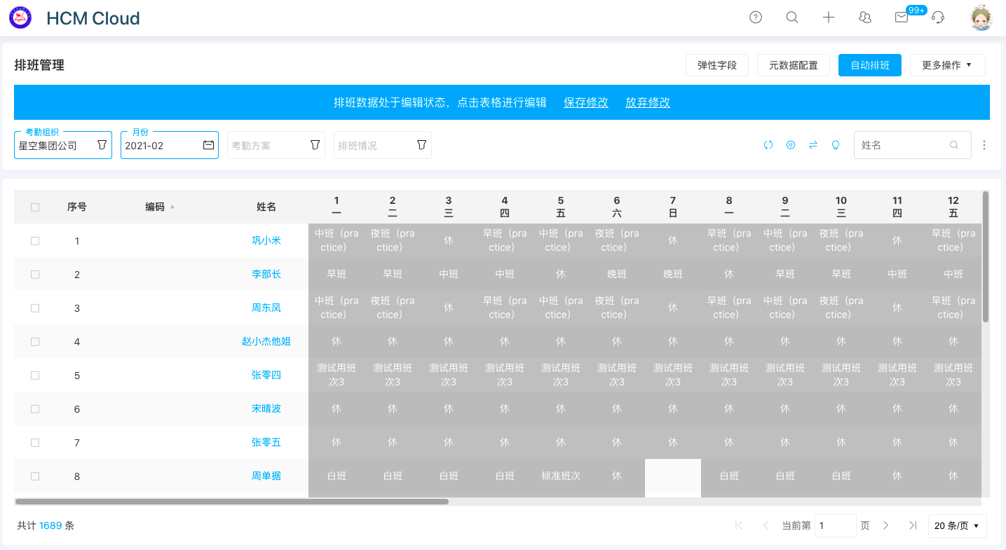Open the mail inbox with 99+ badge
The height and width of the screenshot is (550, 1006).
902,18
